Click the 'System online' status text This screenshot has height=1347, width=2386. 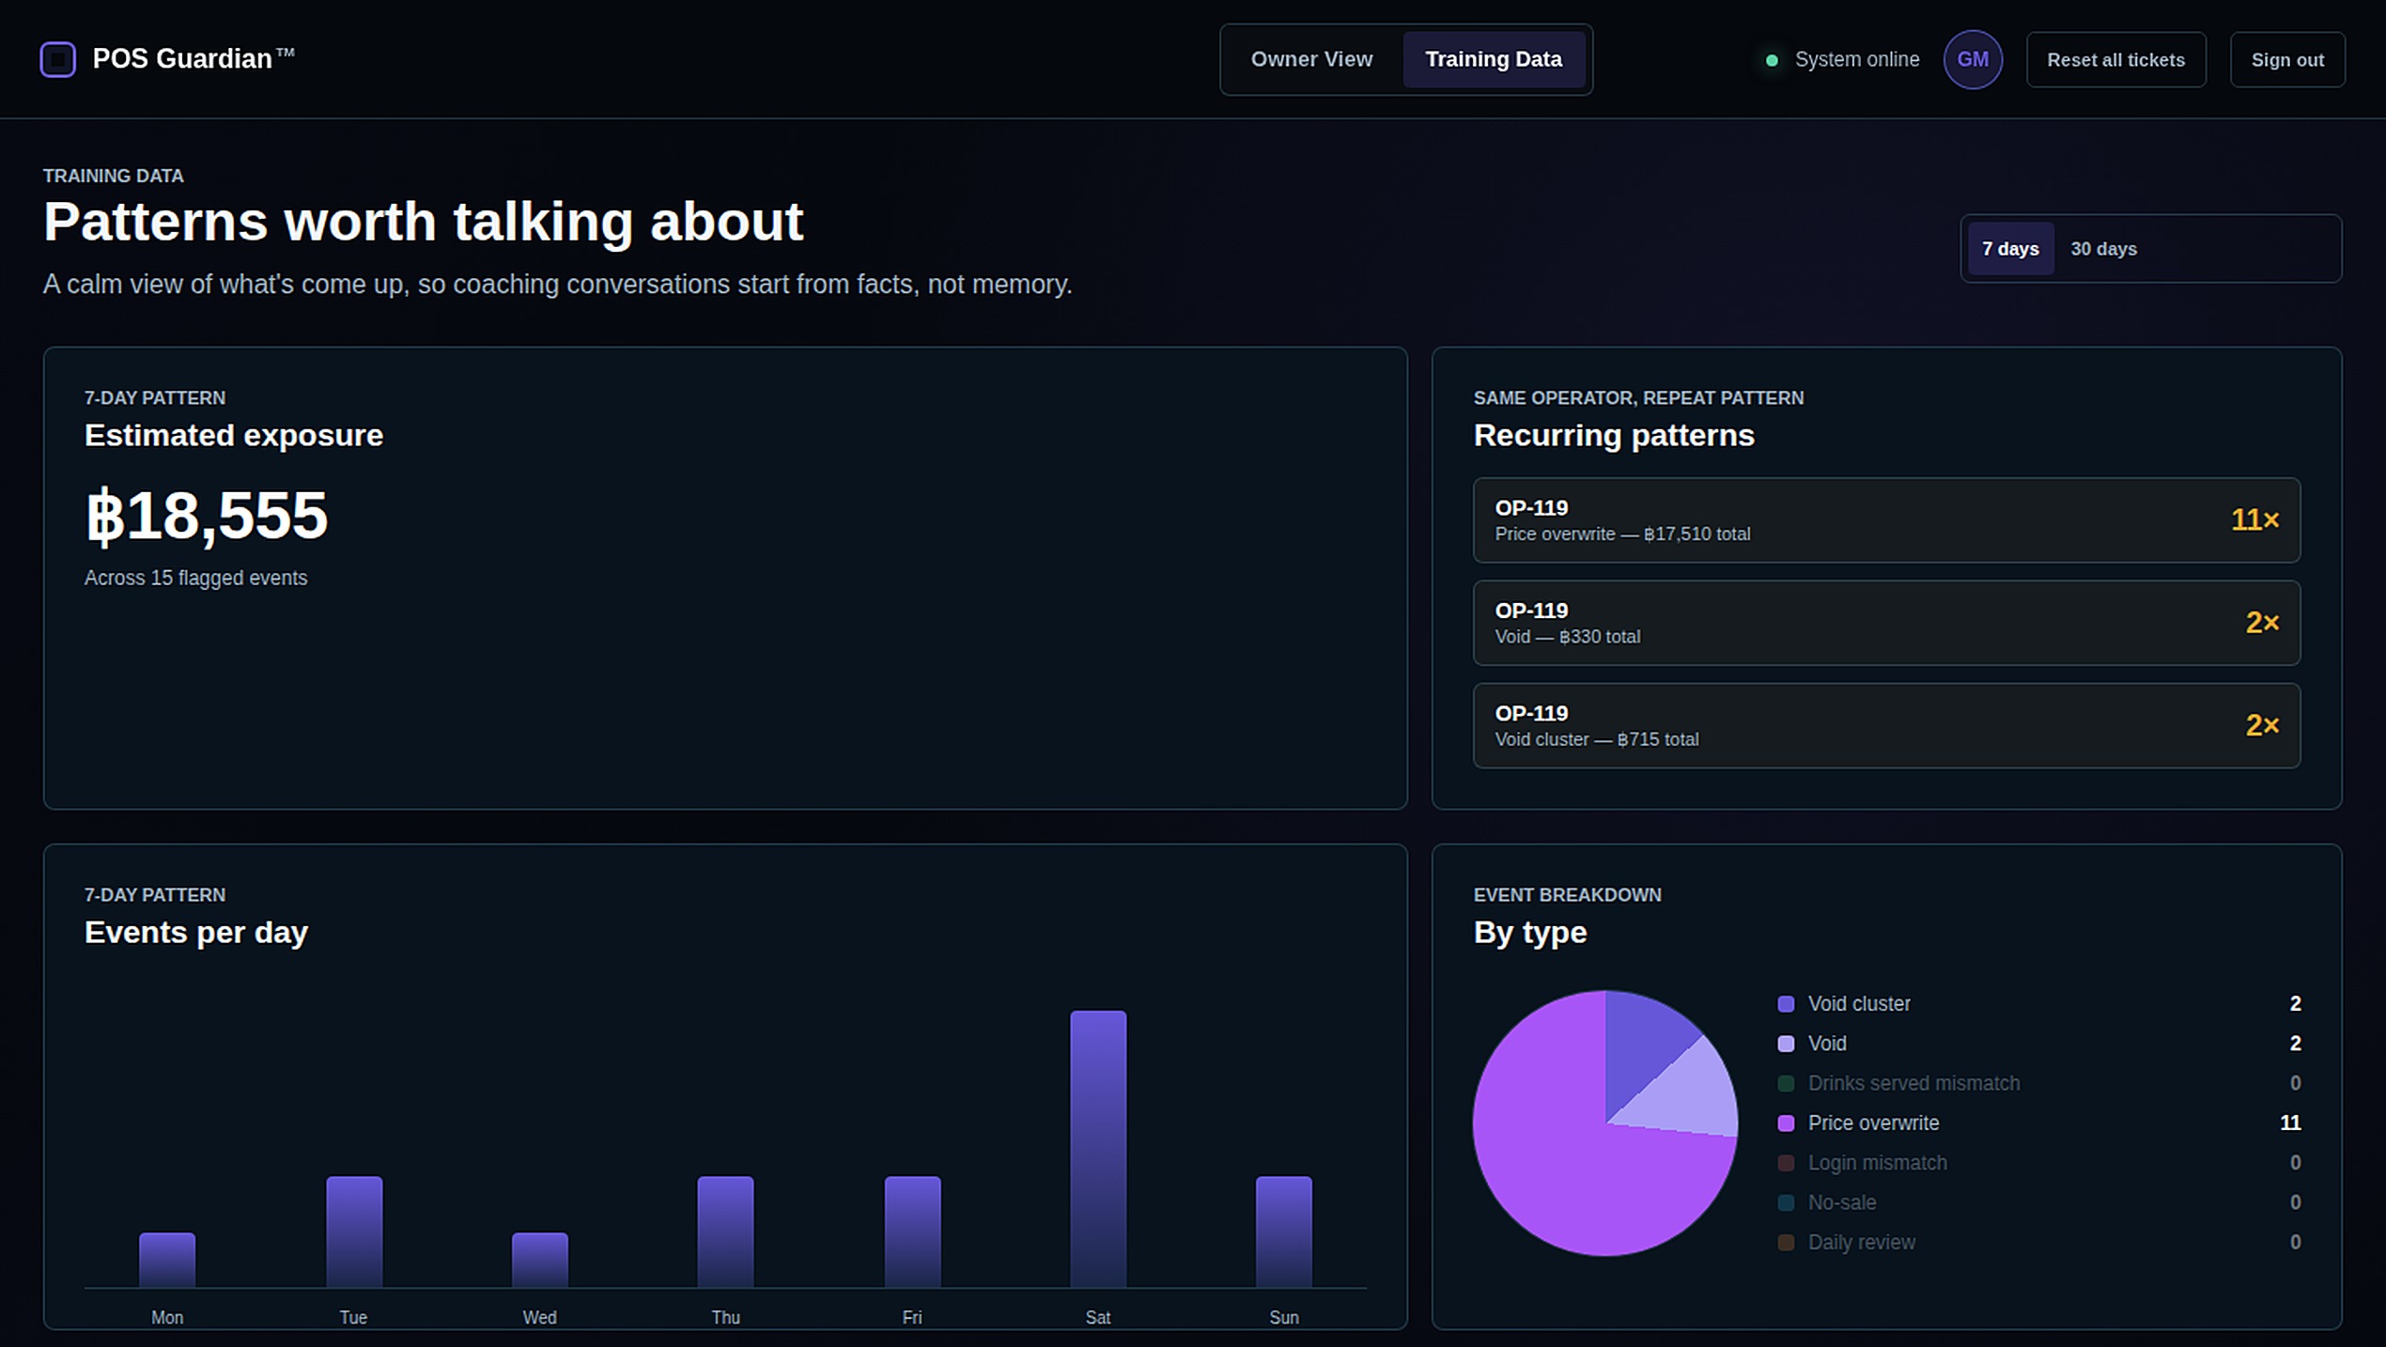point(1856,60)
